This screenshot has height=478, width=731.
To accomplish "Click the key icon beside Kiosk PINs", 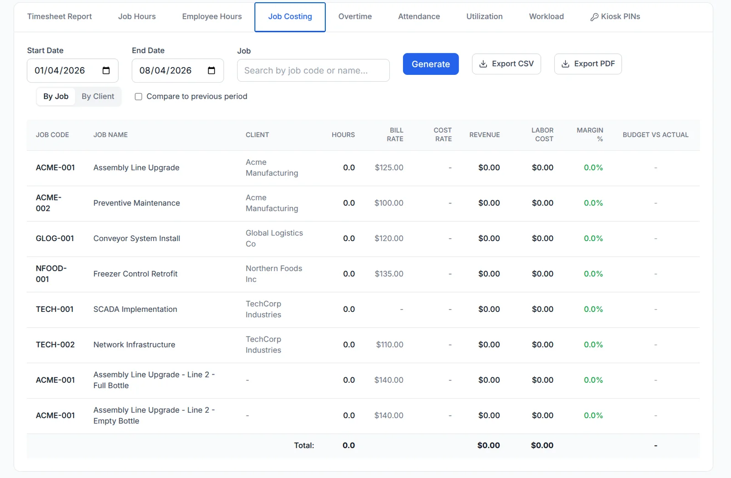I will tap(594, 17).
